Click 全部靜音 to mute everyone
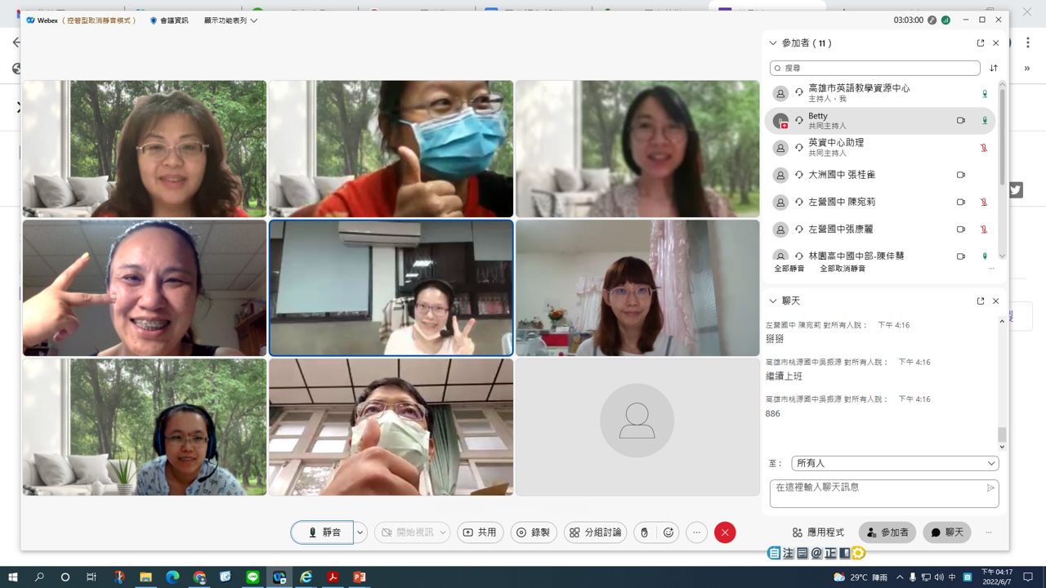Image resolution: width=1046 pixels, height=588 pixels. [x=789, y=269]
